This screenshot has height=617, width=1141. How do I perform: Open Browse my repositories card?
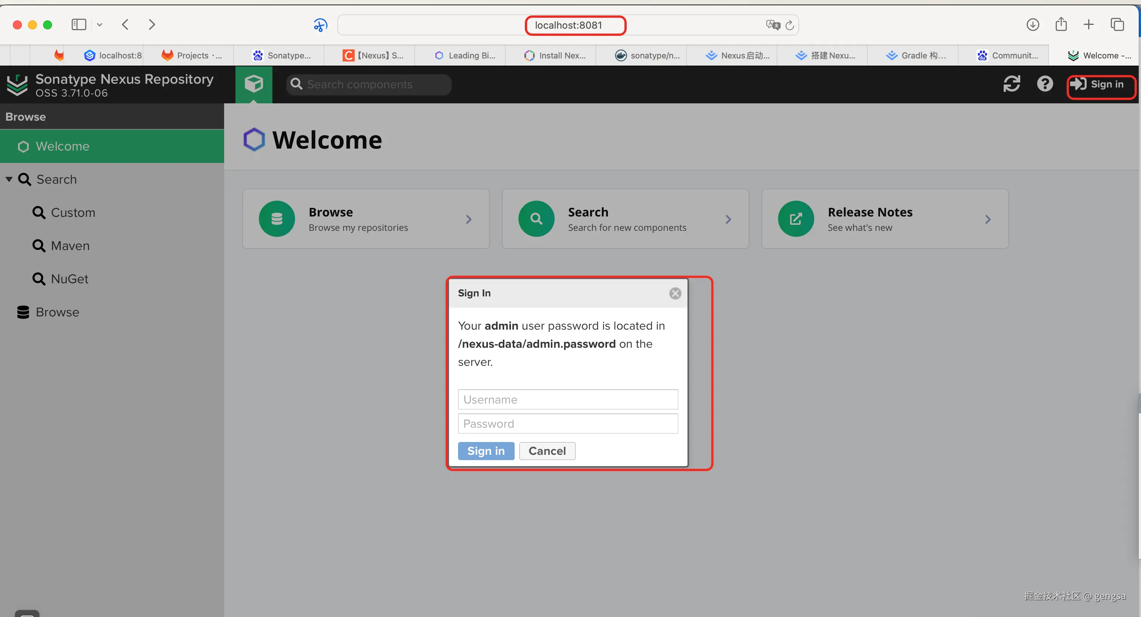(x=365, y=219)
